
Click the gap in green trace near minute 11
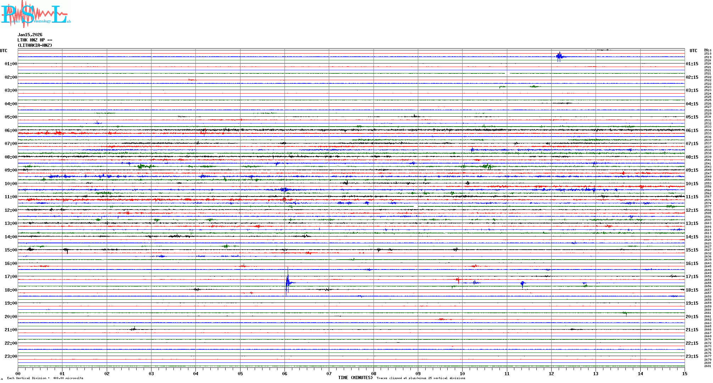[507, 73]
